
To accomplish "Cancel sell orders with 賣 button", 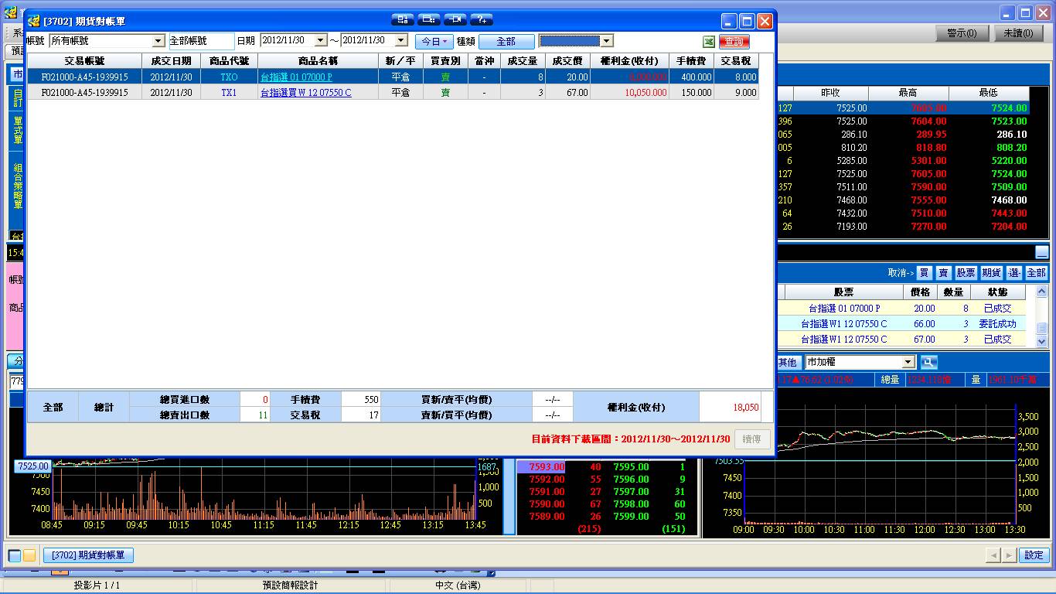I will pyautogui.click(x=944, y=273).
